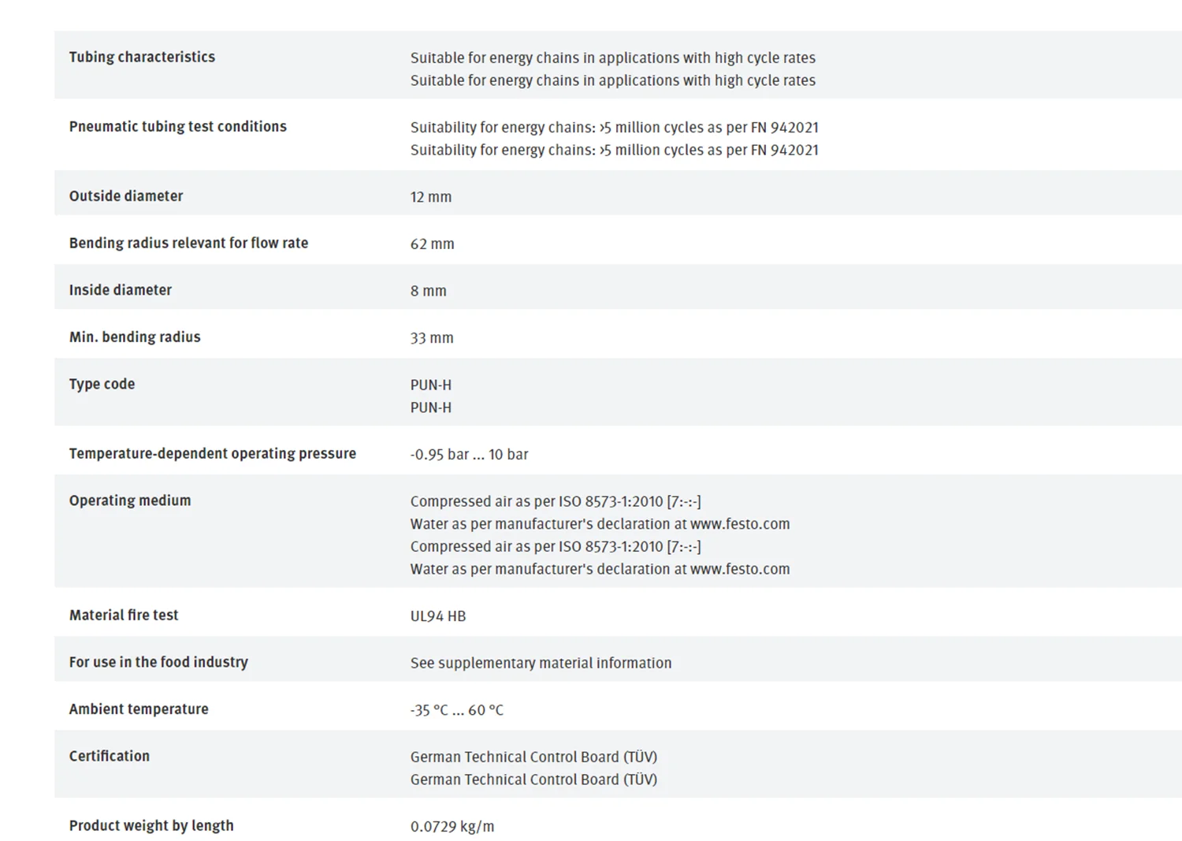Viewport: 1182px width, 841px height.
Task: Click the 0.0729 kg/m weight value
Action: click(x=452, y=827)
